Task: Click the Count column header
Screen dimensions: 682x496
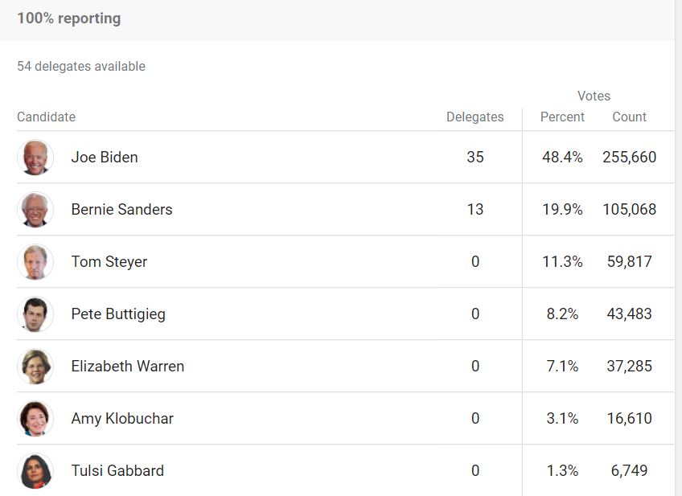Action: (630, 117)
